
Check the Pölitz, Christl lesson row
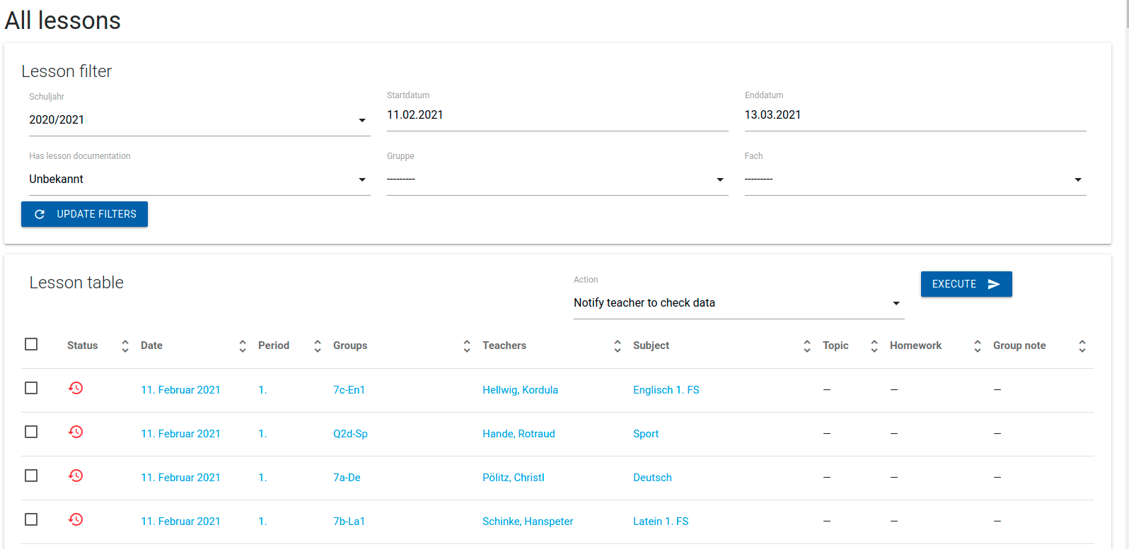click(31, 476)
